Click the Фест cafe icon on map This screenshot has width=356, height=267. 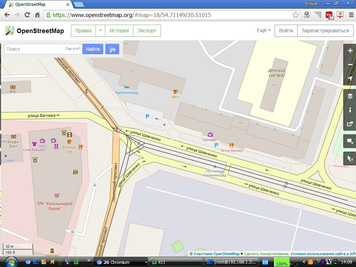[175, 91]
